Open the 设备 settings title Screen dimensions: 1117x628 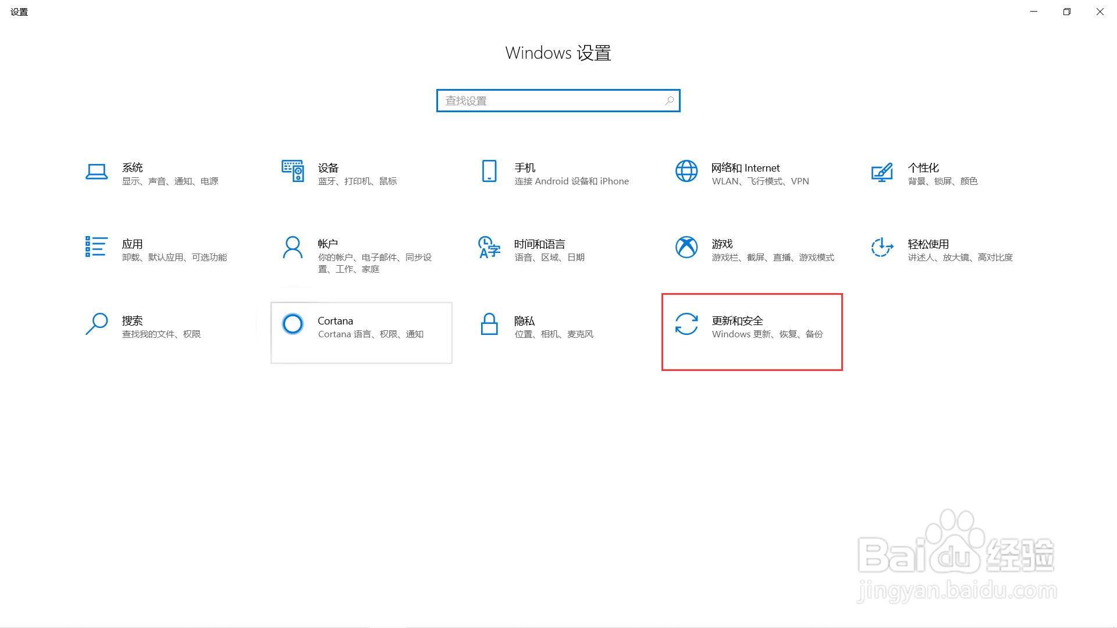[328, 167]
